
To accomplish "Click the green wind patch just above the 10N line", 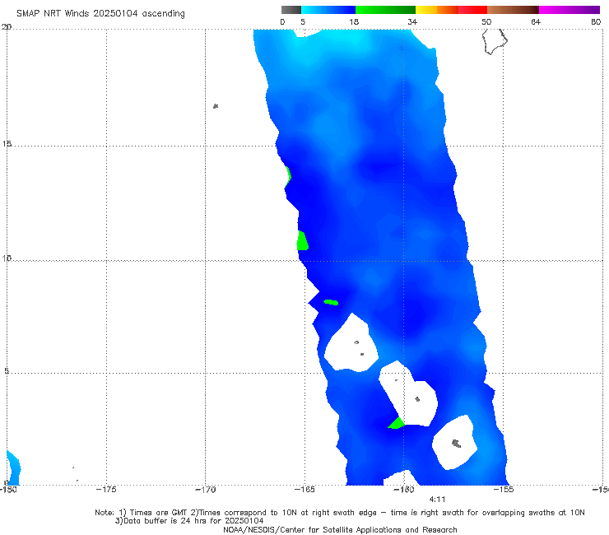I will pos(302,241).
